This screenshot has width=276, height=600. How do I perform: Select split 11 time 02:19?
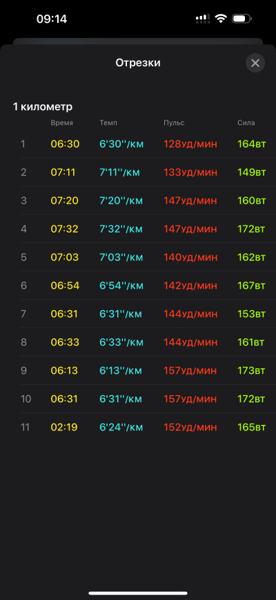pyautogui.click(x=64, y=427)
